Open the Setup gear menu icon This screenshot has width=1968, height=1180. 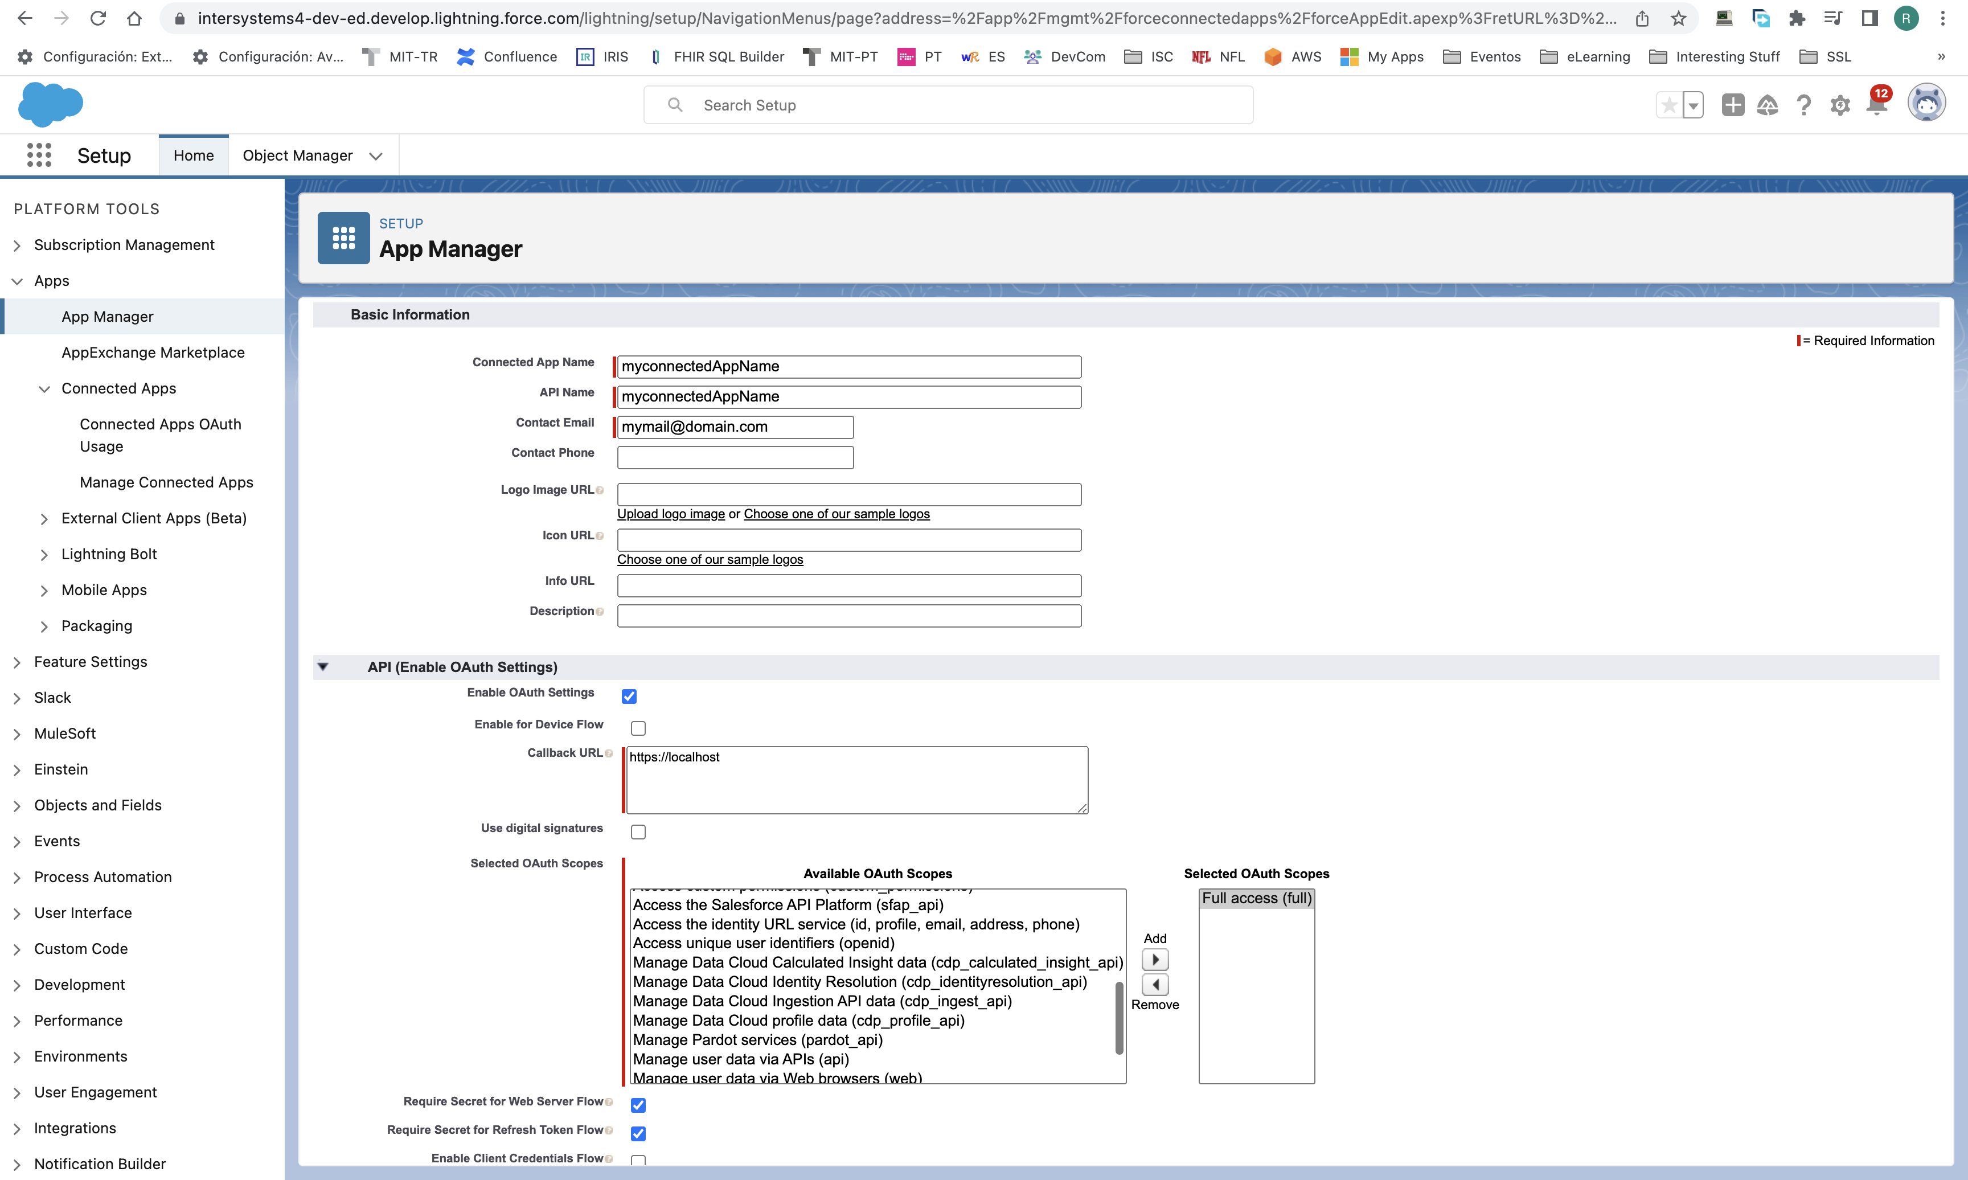pos(1839,106)
